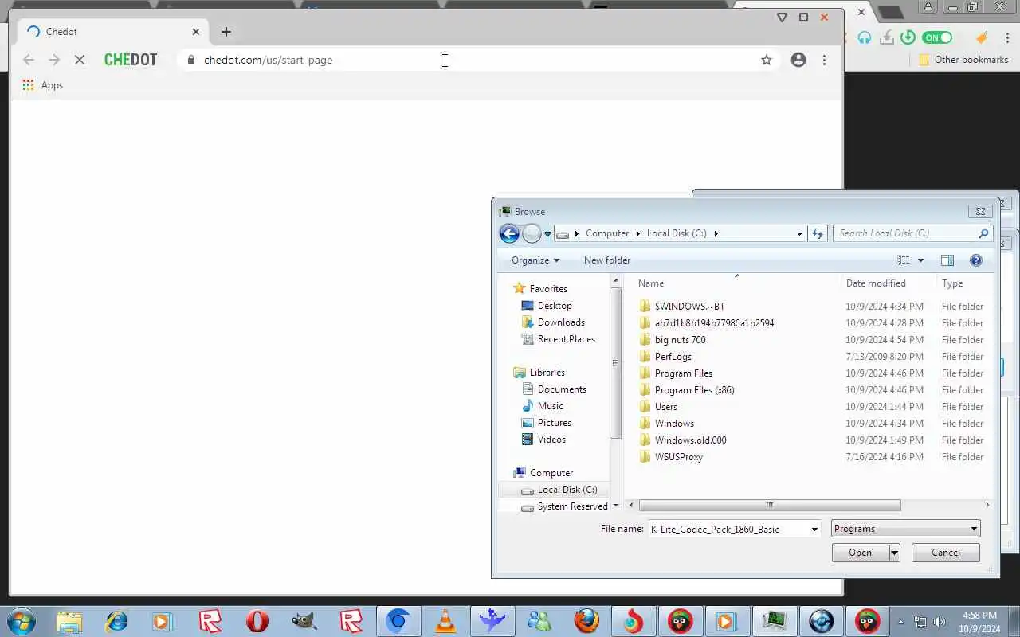This screenshot has height=637, width=1020.
Task: Click the green circular download extension icon
Action: point(908,37)
